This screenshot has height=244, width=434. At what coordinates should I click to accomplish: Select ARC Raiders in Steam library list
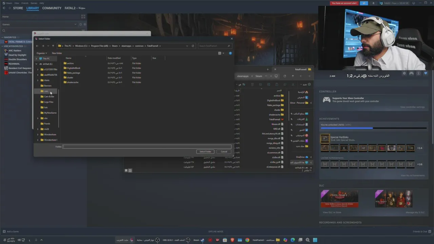click(15, 50)
